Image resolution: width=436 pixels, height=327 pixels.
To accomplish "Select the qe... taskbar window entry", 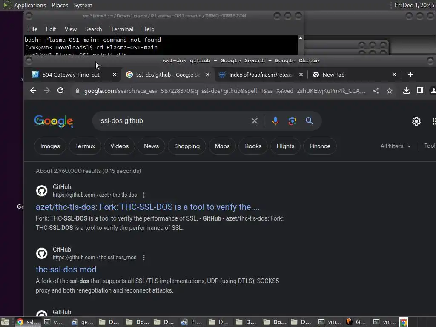I will click(x=83, y=322).
